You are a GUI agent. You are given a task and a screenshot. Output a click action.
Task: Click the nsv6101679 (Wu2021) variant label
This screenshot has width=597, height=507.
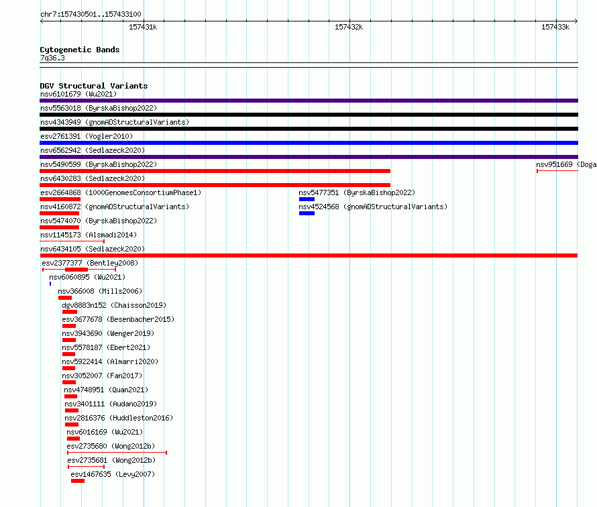coord(78,94)
